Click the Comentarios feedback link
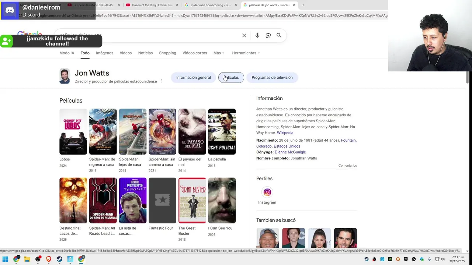The height and width of the screenshot is (265, 472). (348, 166)
